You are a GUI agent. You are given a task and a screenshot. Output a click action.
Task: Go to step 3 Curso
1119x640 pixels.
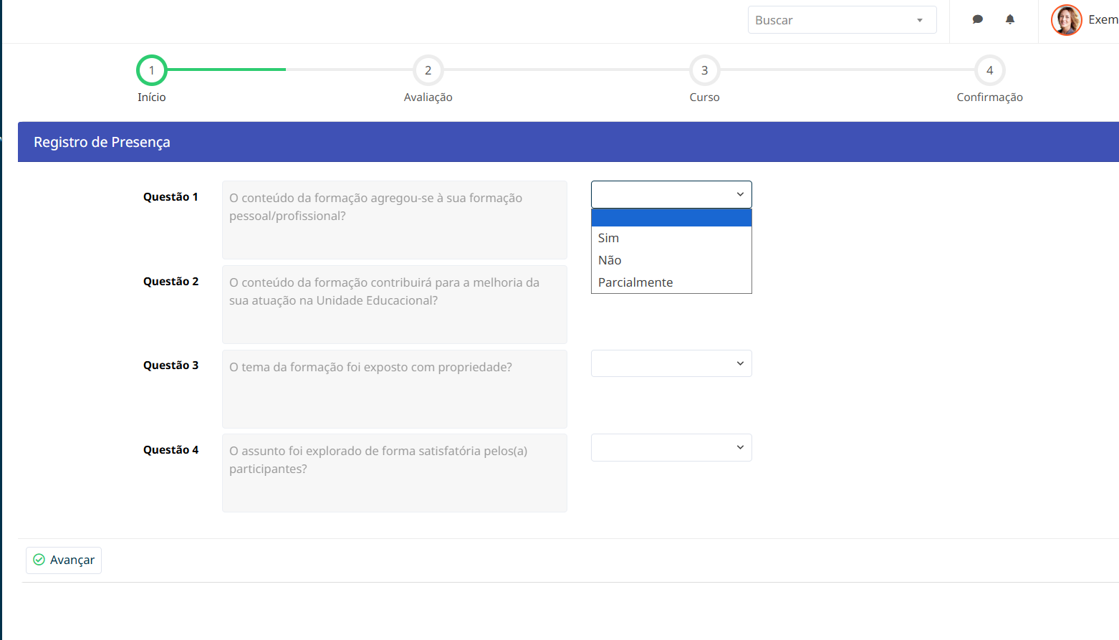point(705,70)
